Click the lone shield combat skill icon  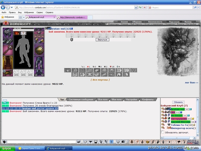click(x=134, y=70)
